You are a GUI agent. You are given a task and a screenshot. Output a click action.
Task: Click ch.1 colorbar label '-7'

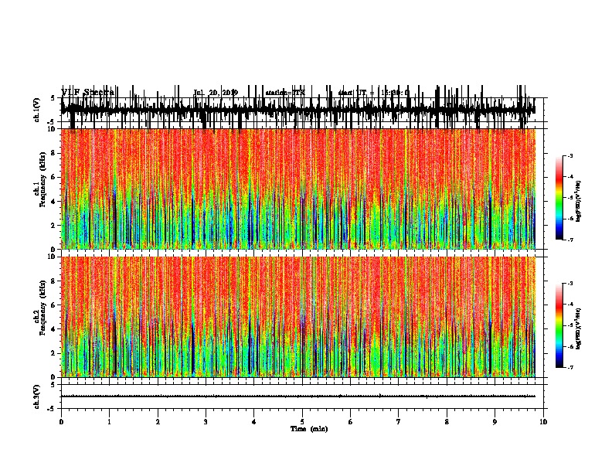[x=569, y=240]
